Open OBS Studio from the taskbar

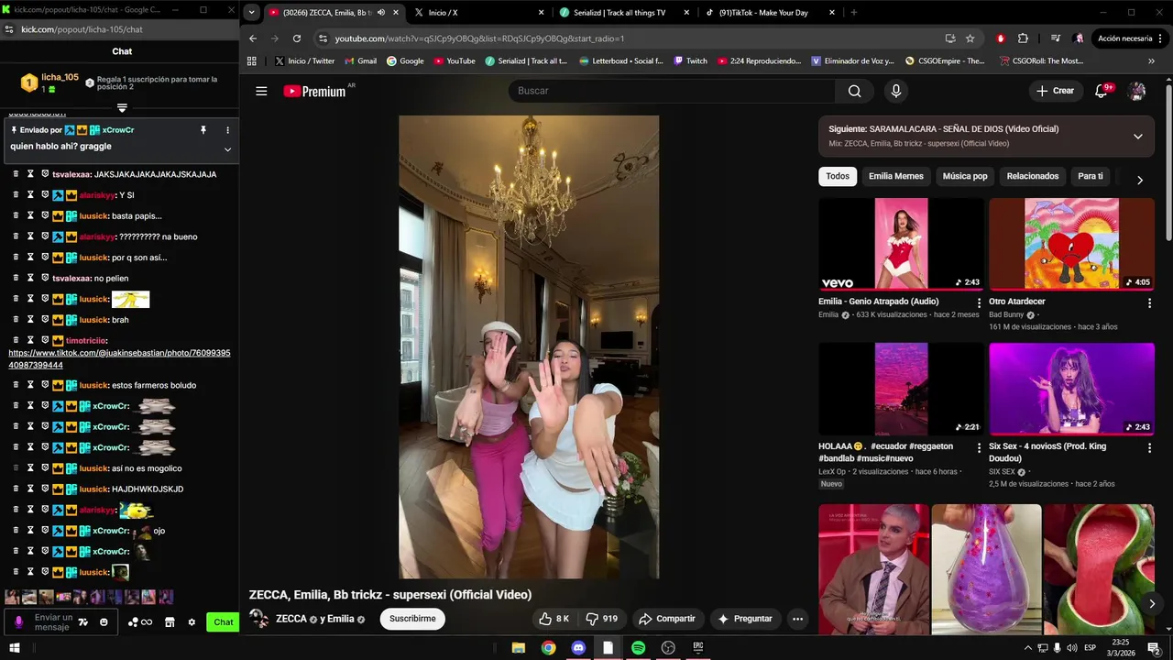point(668,647)
